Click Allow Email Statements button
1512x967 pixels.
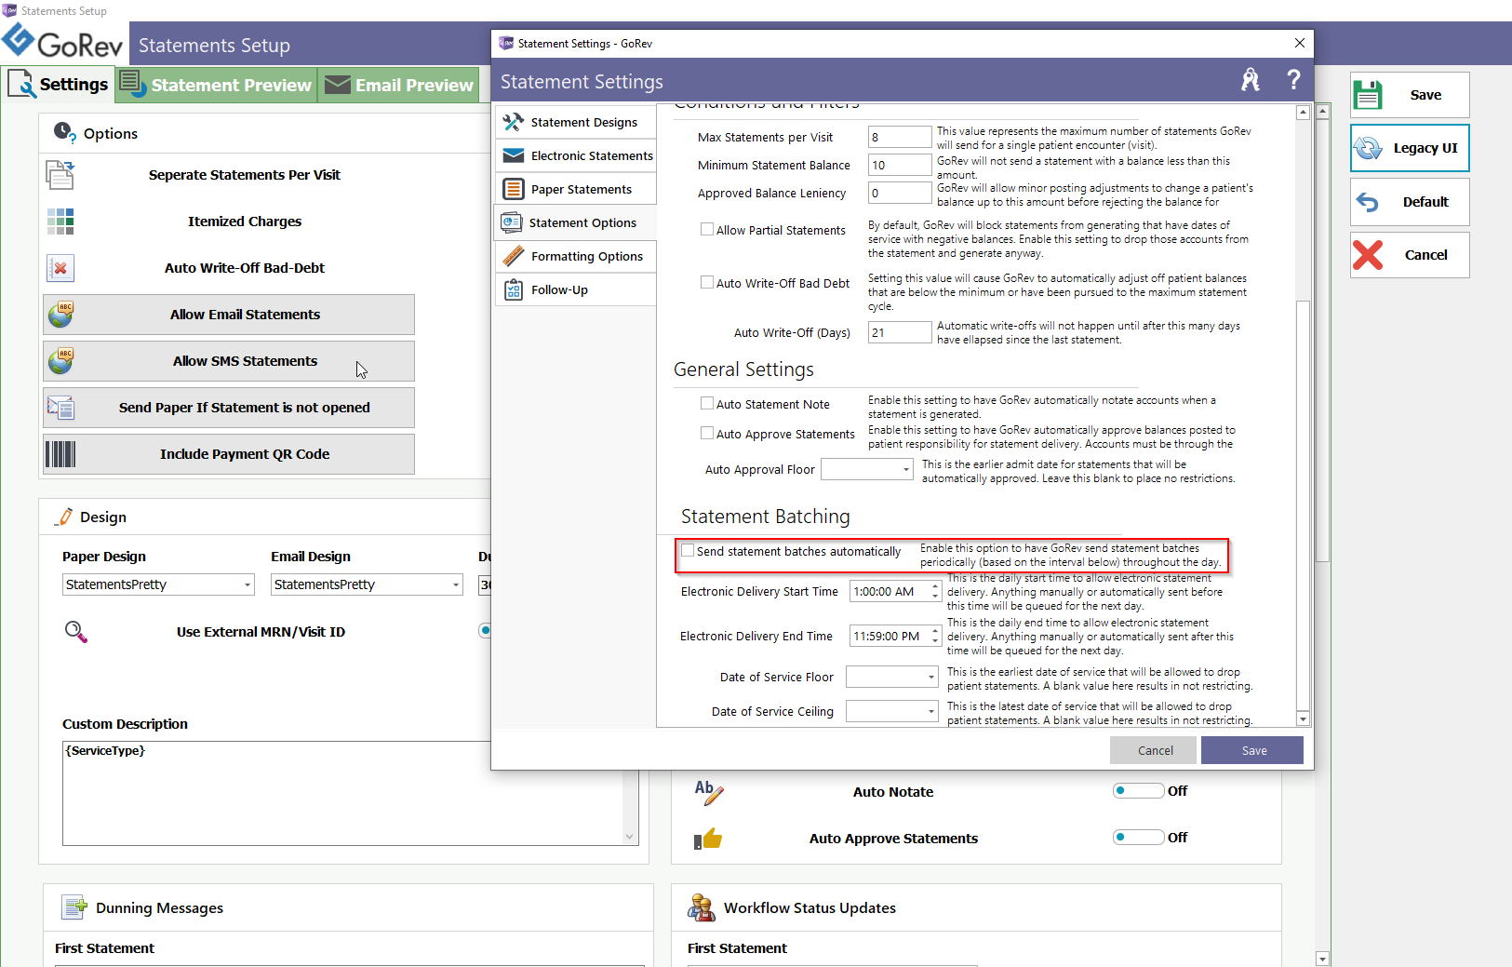point(229,315)
